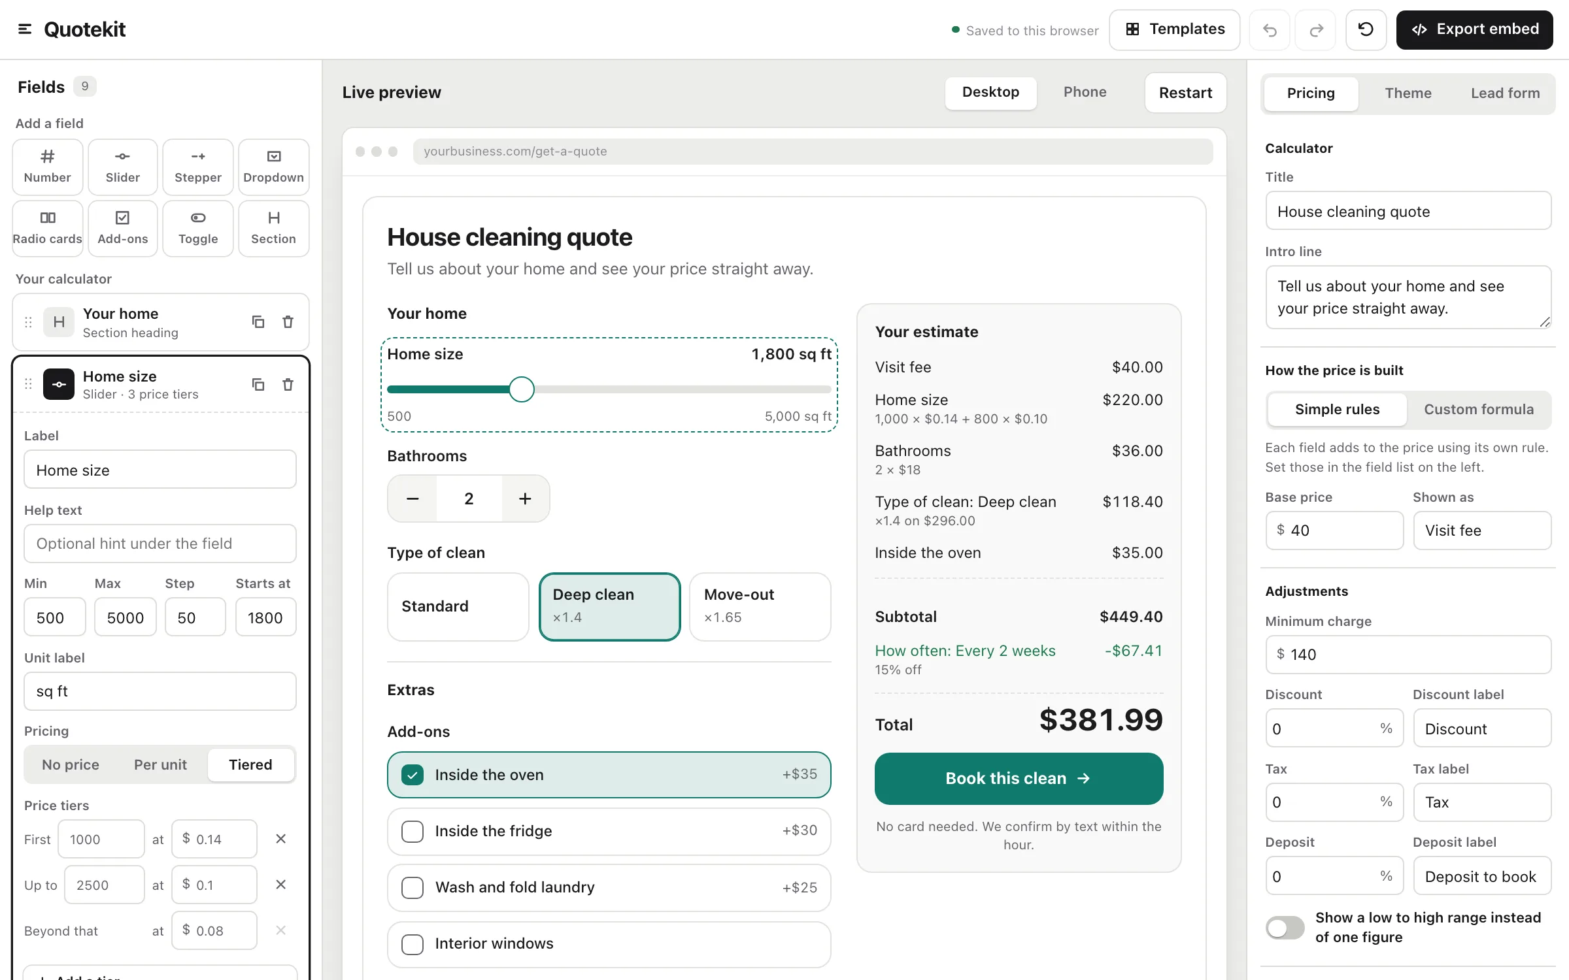Click the Export embed button

click(x=1474, y=29)
